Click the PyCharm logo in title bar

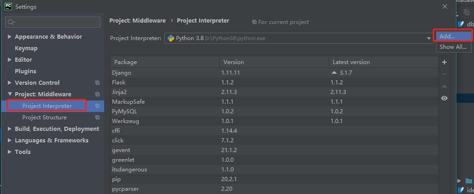[x=8, y=6]
